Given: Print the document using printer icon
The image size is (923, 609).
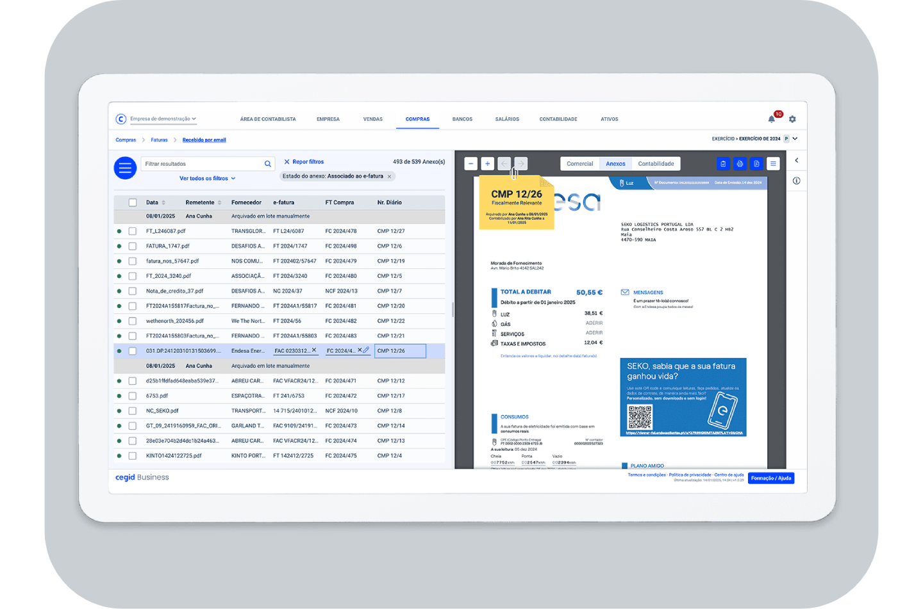Looking at the screenshot, I should [740, 164].
